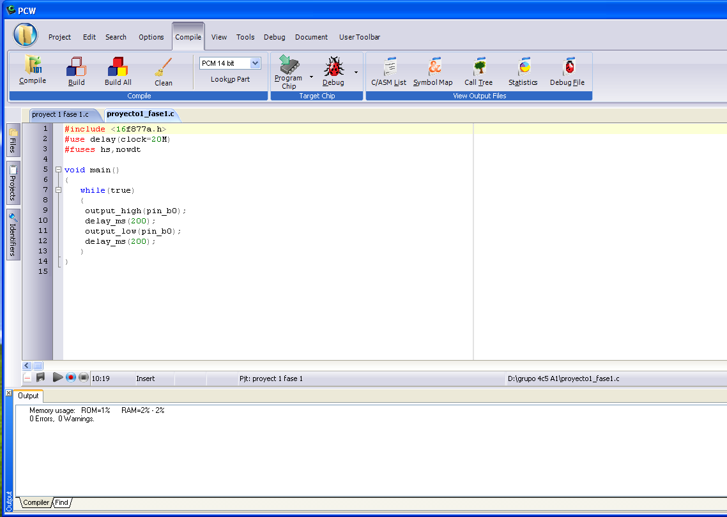Switch to the Find output tab
727x517 pixels.
pos(61,503)
